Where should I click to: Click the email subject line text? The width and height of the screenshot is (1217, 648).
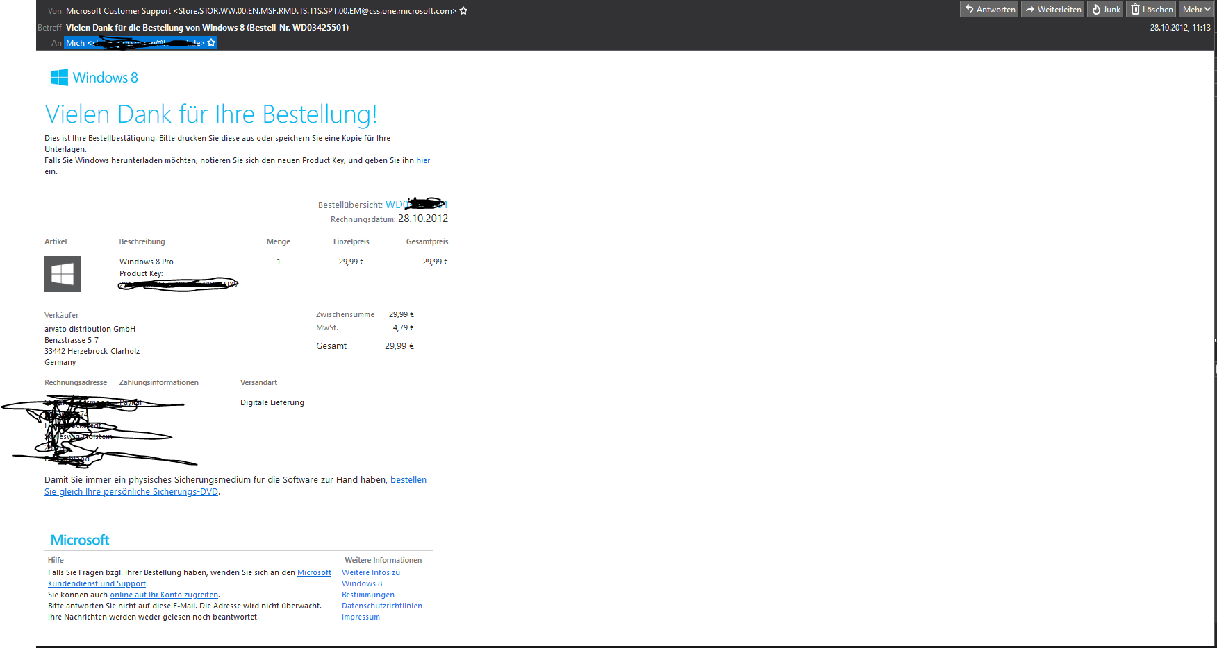(x=207, y=28)
